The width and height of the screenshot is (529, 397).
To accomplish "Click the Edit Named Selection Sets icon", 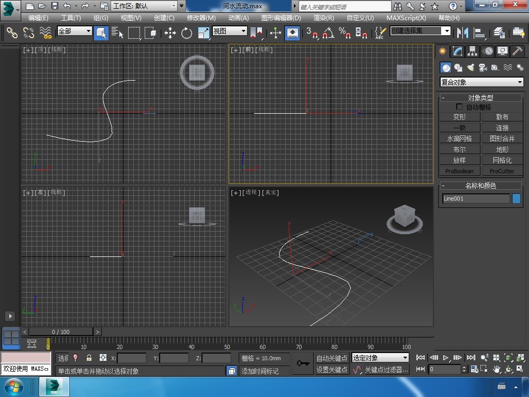I will 380,33.
